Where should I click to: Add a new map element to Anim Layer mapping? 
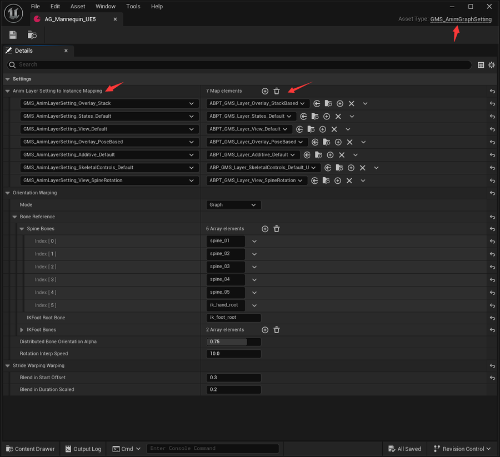coord(265,91)
